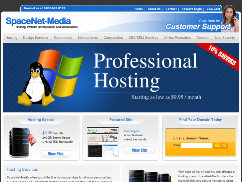The height and width of the screenshot is (182, 242).
Task: Click the View Plan button
Action: [x=56, y=154]
